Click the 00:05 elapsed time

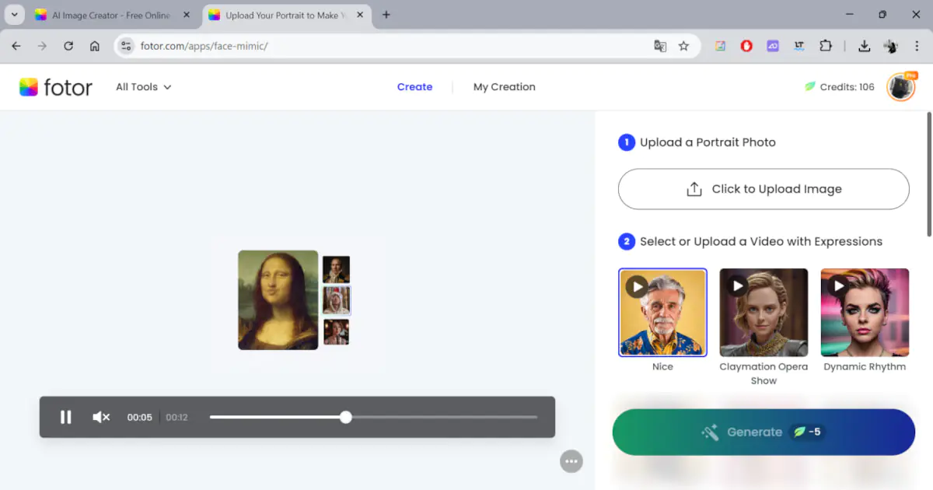coord(140,418)
